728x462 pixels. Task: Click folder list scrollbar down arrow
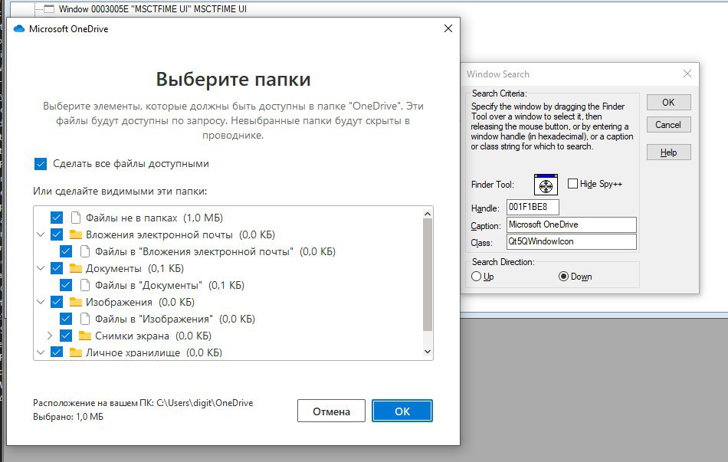428,352
